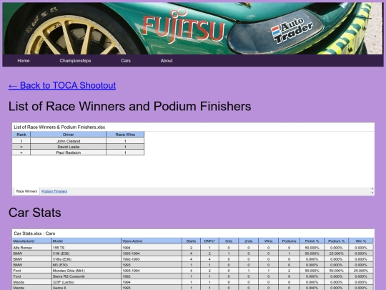This screenshot has width=386, height=290.
Task: Select the 318i (E36) model cell
Action: (86, 253)
